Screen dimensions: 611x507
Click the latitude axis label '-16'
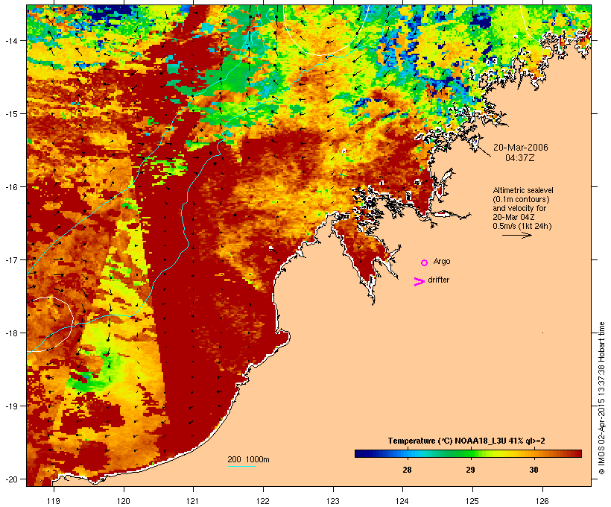coord(11,187)
